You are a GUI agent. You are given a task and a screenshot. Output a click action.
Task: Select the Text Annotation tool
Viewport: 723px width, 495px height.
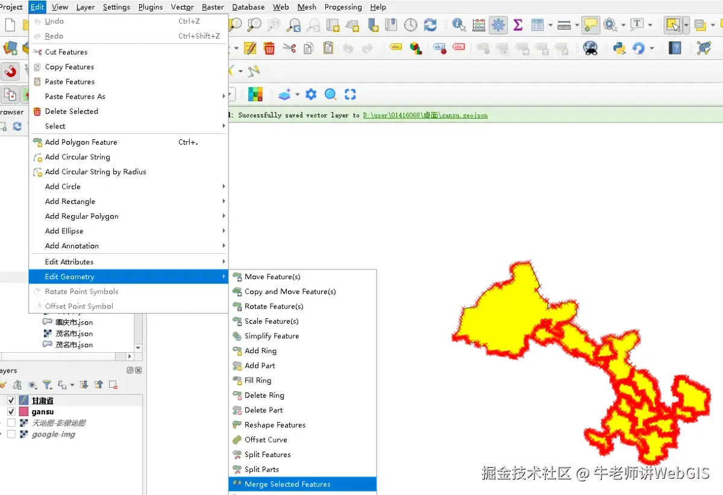tap(637, 25)
